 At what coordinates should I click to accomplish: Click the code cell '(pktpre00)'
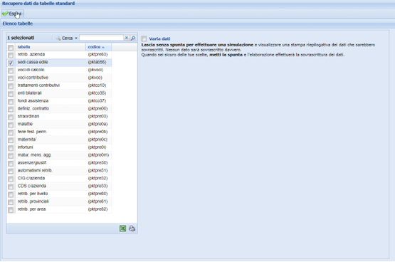coord(98,108)
